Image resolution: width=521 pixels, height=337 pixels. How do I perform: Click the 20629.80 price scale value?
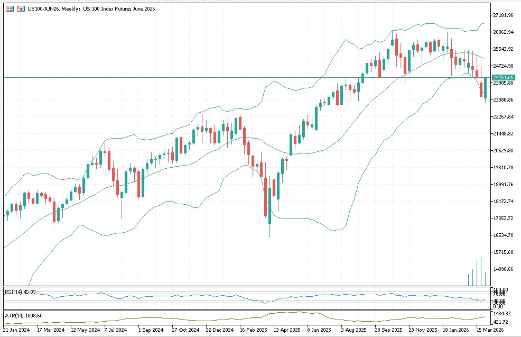coord(503,151)
